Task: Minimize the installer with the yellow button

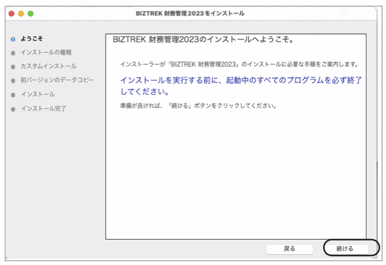Action: click(x=20, y=13)
